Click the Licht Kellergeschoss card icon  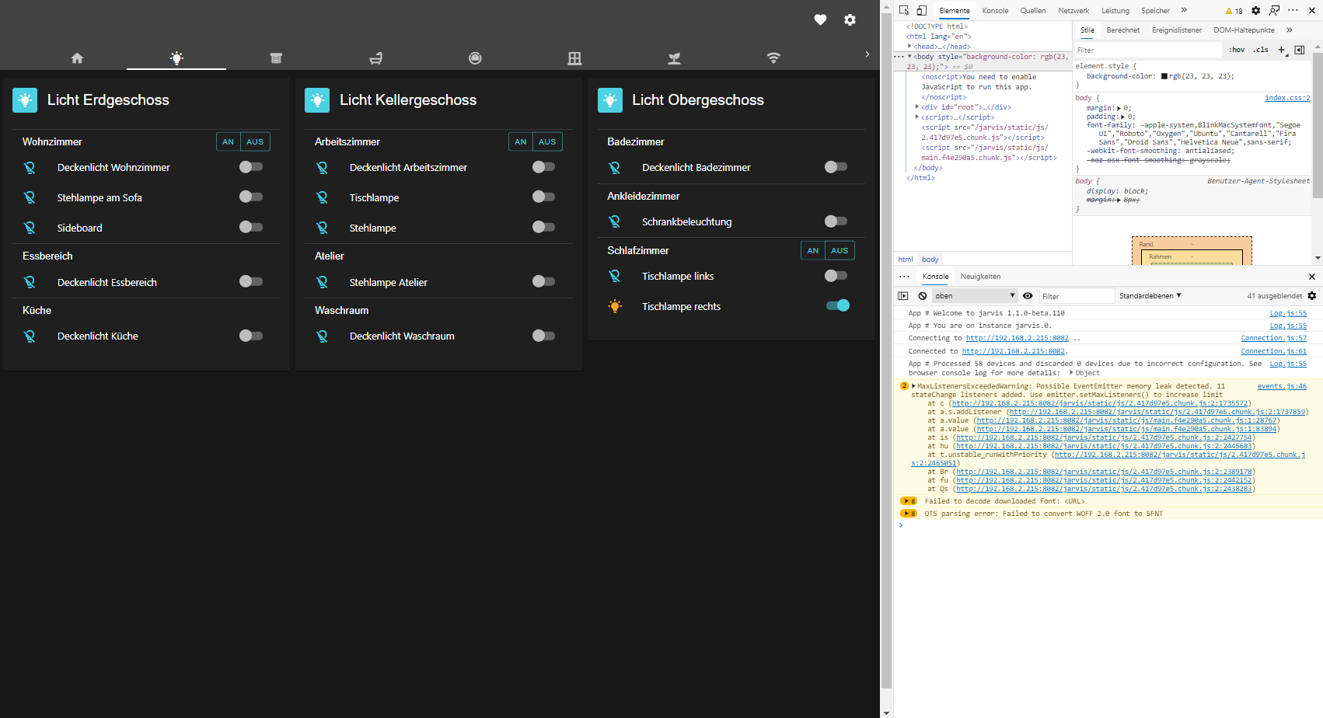(317, 100)
